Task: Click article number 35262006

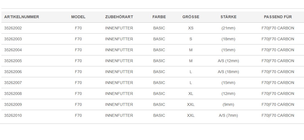Action: coord(13,72)
